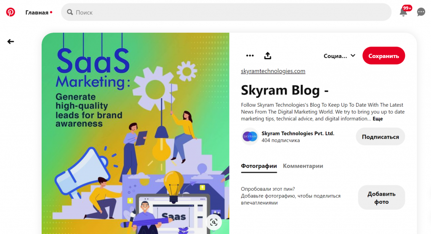
Task: Open skyramtechnologies.com link
Action: click(273, 71)
